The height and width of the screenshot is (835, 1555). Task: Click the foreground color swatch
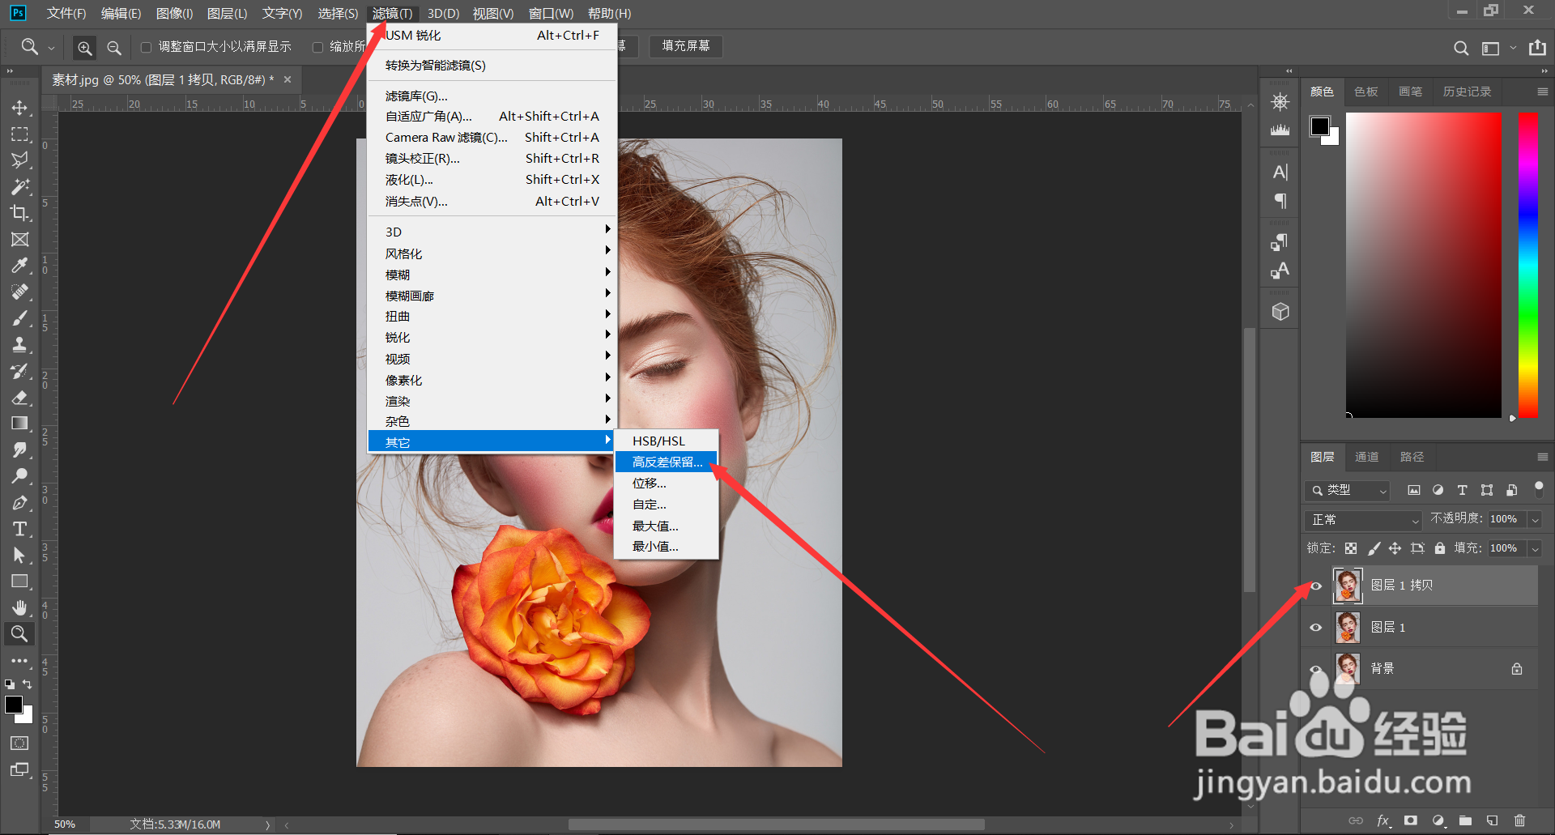(x=14, y=703)
